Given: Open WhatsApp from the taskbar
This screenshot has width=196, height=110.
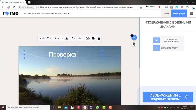Looking at the screenshot, I should point(97,107).
